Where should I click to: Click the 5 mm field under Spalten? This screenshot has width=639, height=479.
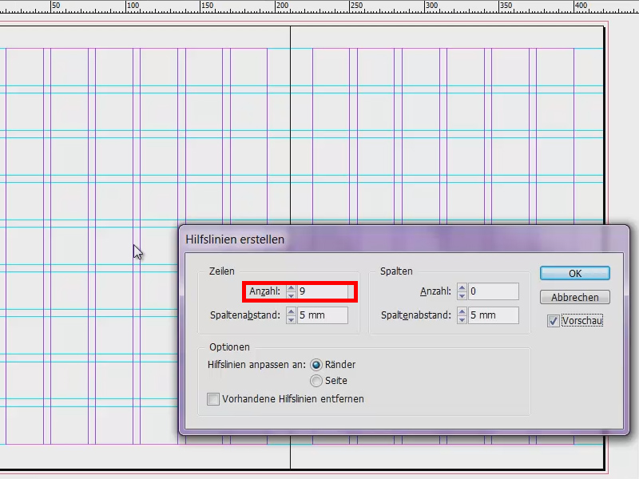pyautogui.click(x=491, y=315)
